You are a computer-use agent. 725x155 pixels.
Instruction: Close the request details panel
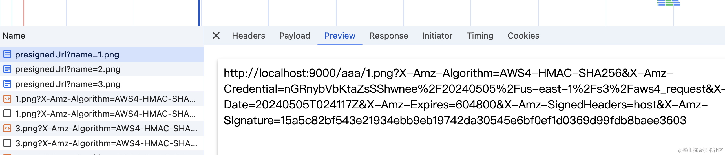pos(216,36)
